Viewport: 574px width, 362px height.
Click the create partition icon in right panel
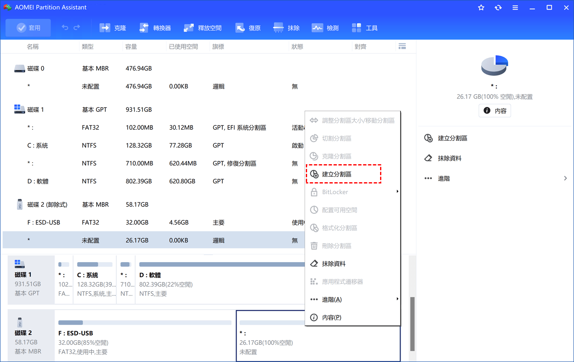tap(428, 138)
